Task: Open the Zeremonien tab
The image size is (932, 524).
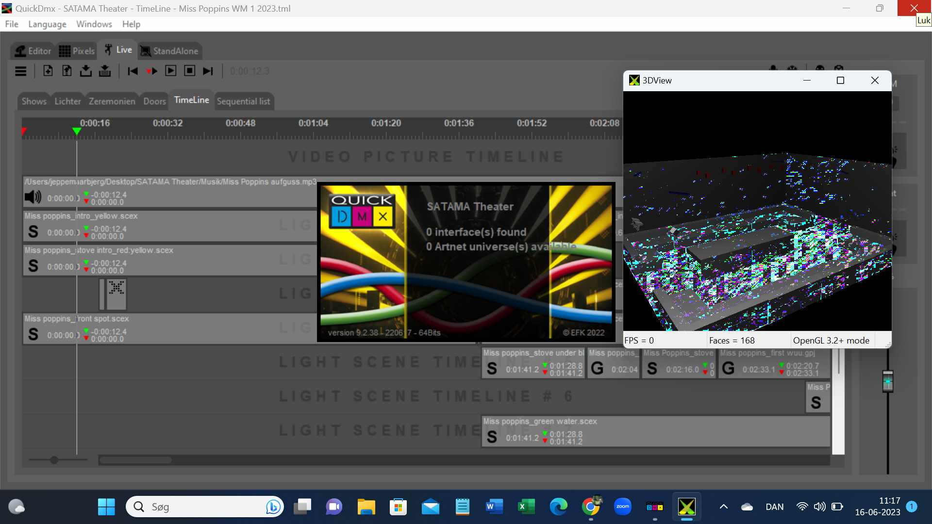Action: [x=112, y=101]
